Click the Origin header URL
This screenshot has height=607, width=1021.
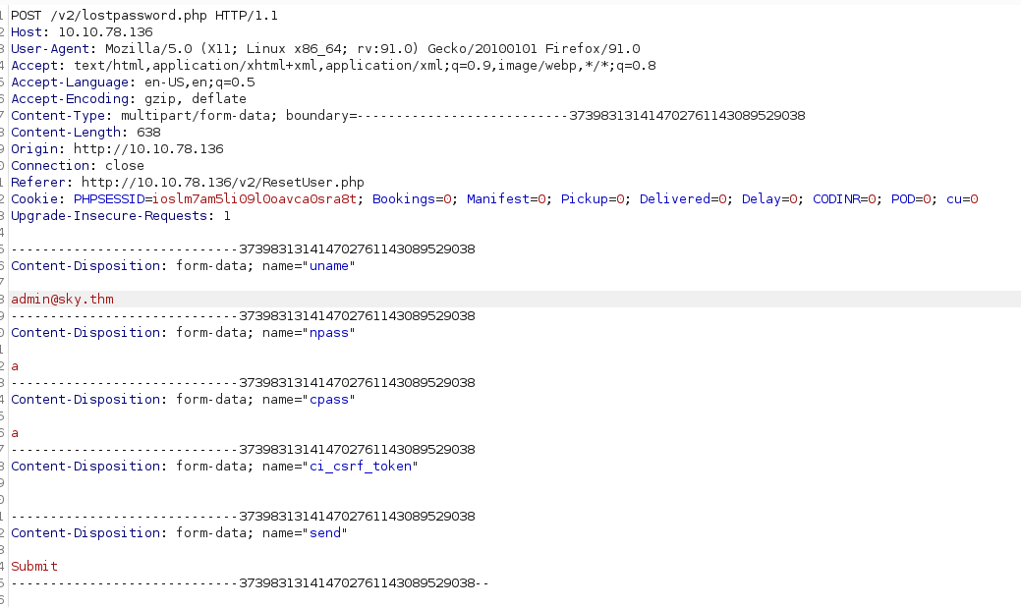click(148, 149)
